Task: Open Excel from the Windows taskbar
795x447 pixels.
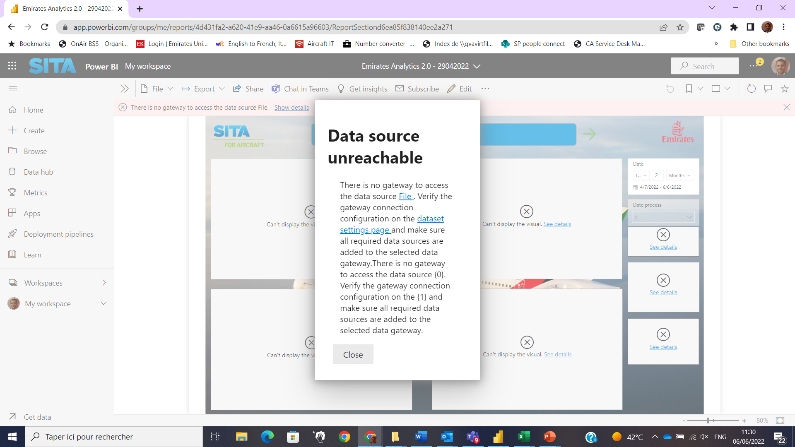Action: tap(524, 437)
